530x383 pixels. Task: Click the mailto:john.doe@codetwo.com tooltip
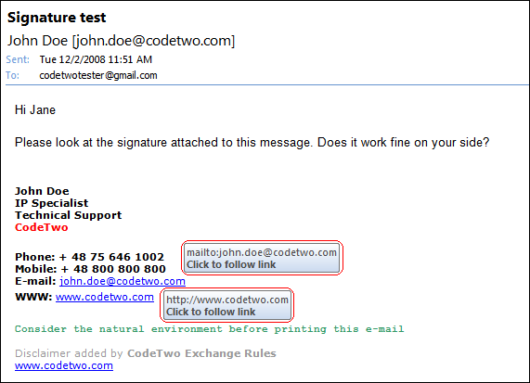coord(262,258)
